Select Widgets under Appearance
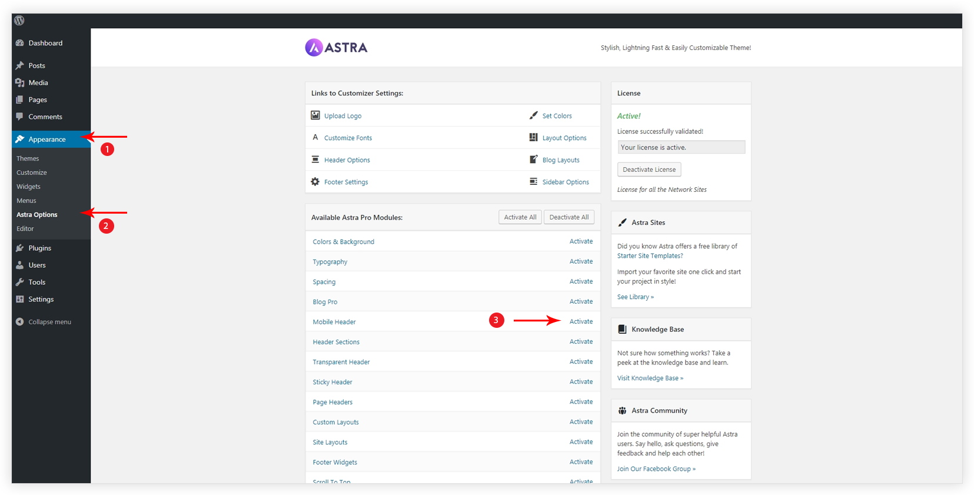This screenshot has width=974, height=495. (28, 187)
